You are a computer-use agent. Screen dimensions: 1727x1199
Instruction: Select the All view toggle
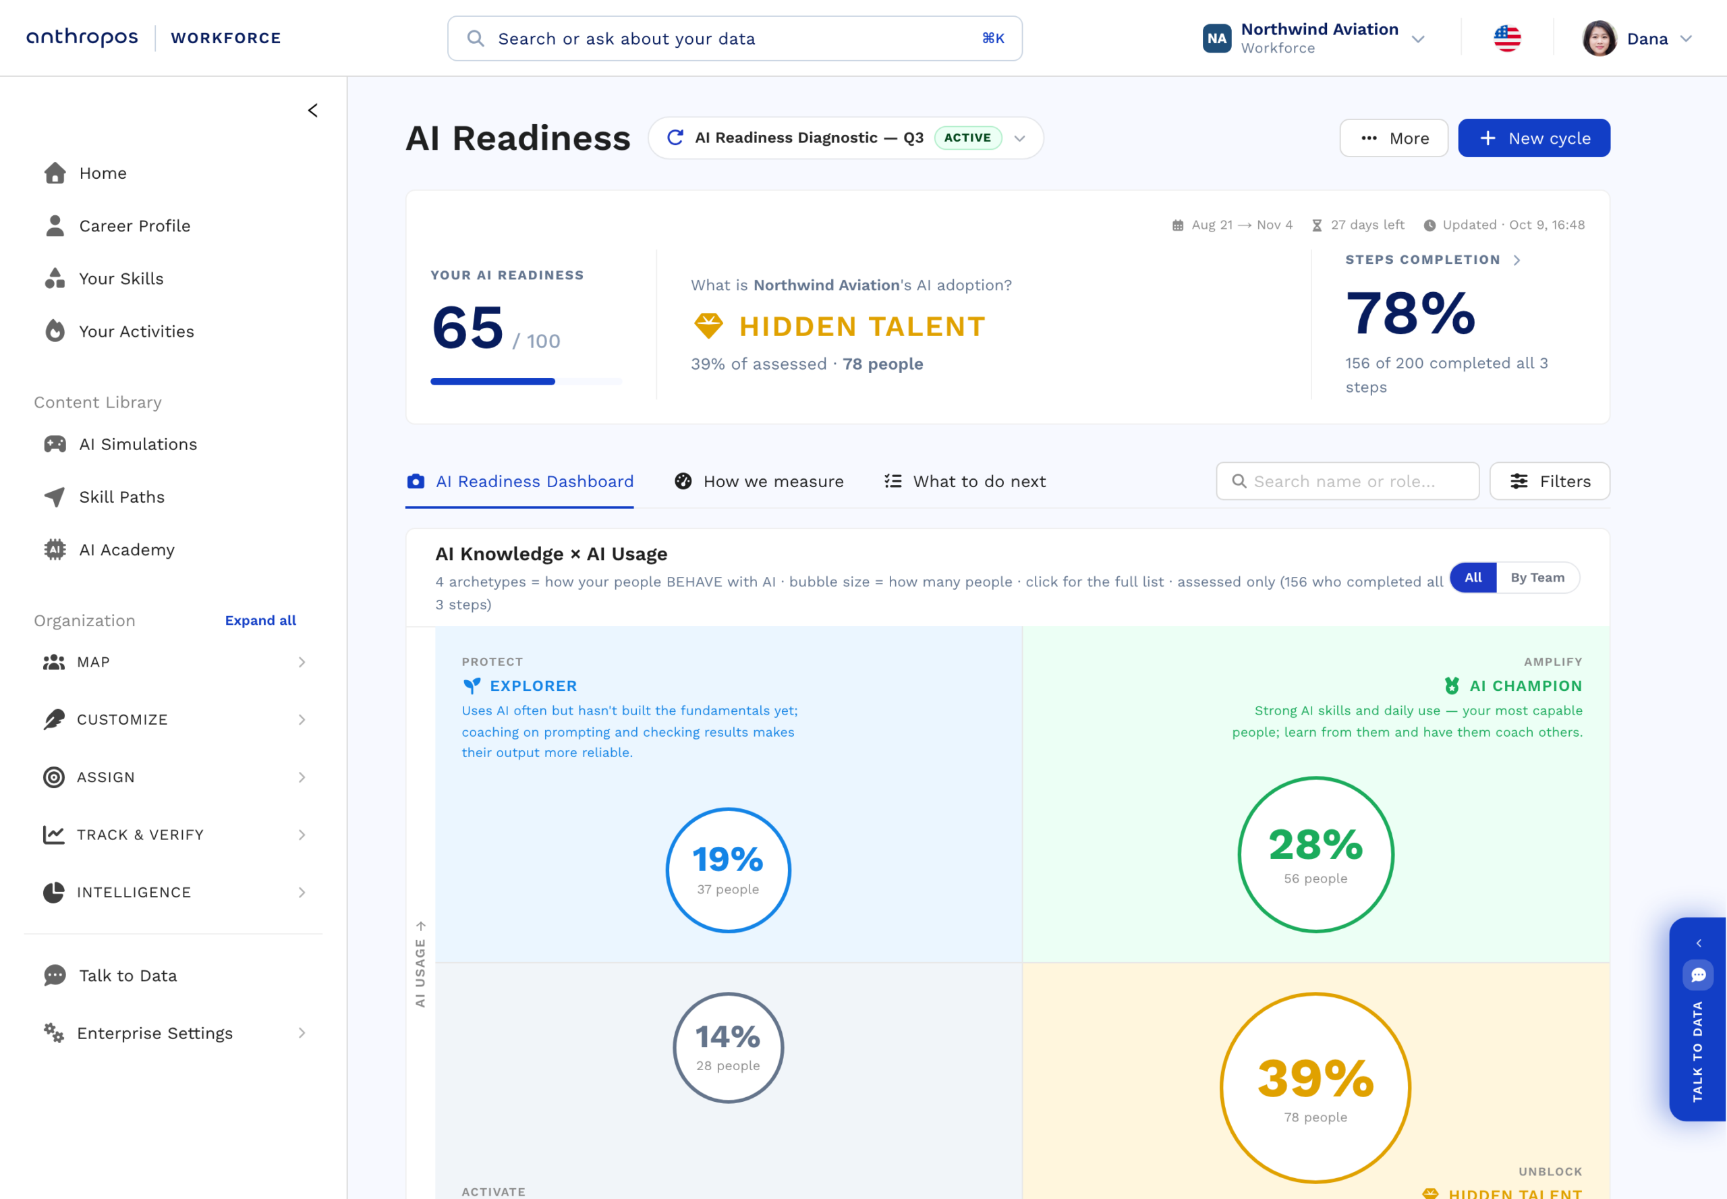click(x=1473, y=578)
